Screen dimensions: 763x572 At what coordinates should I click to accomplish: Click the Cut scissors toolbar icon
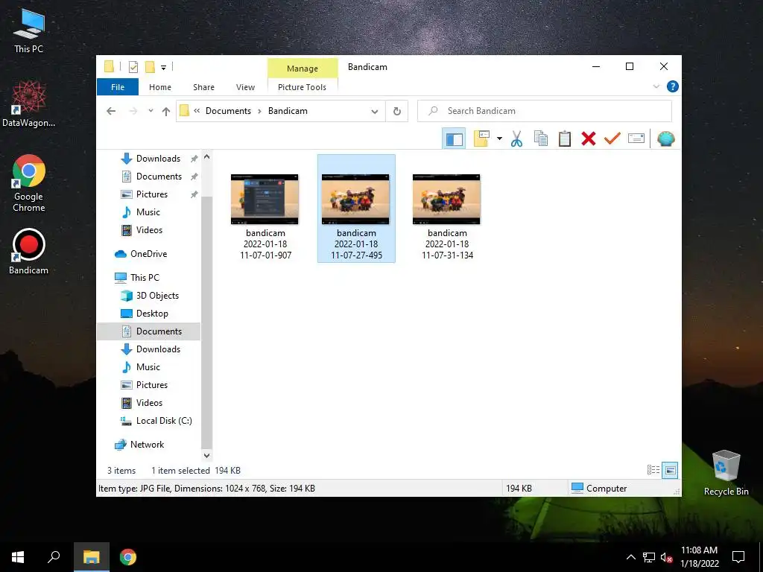[x=517, y=139]
